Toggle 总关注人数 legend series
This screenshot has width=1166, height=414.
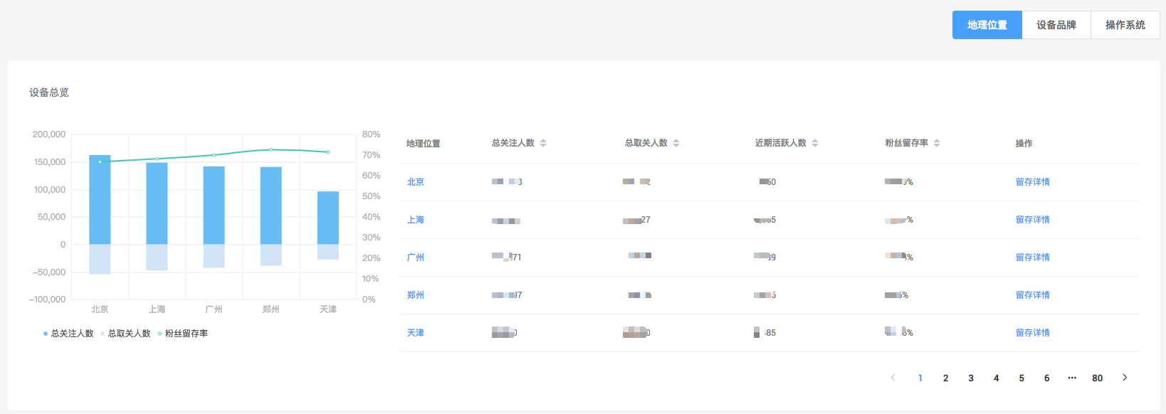pyautogui.click(x=68, y=334)
